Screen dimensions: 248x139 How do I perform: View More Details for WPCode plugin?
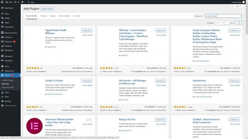point(161,35)
